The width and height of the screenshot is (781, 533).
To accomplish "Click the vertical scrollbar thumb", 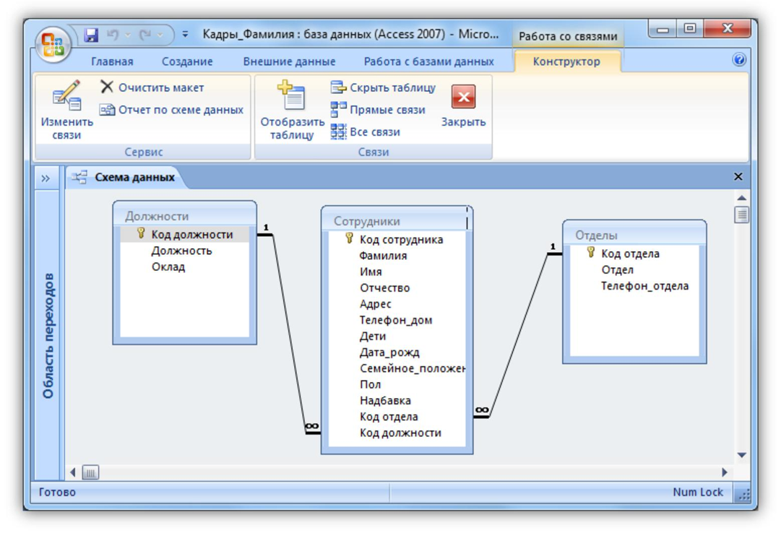I will tap(741, 214).
